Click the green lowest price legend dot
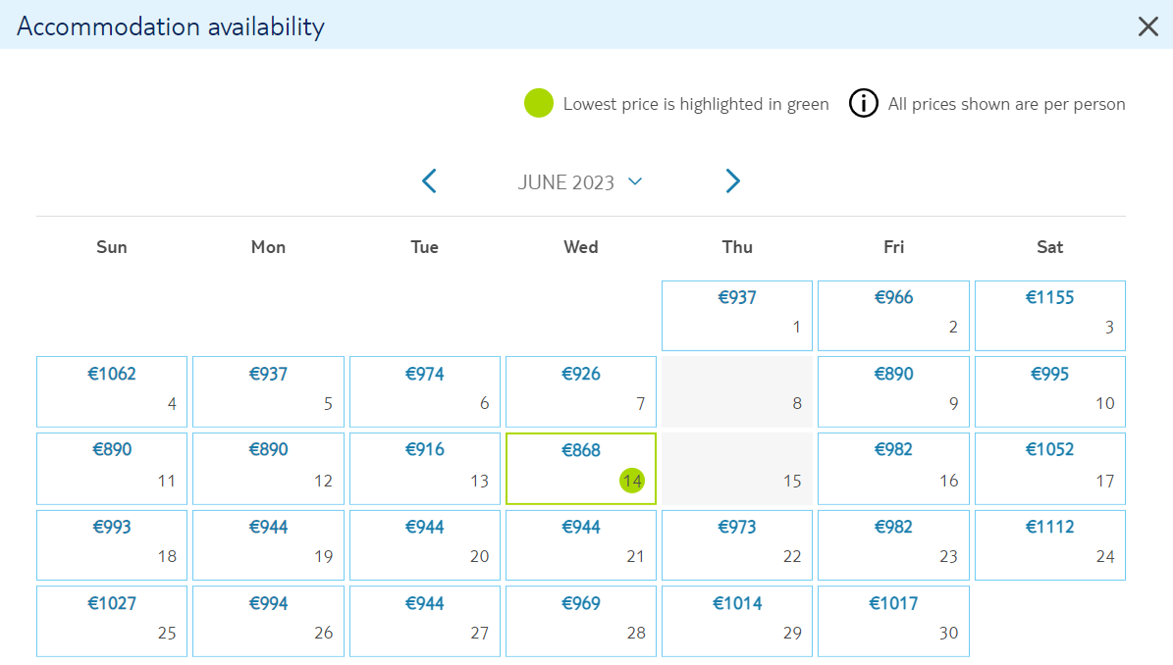 [x=539, y=103]
